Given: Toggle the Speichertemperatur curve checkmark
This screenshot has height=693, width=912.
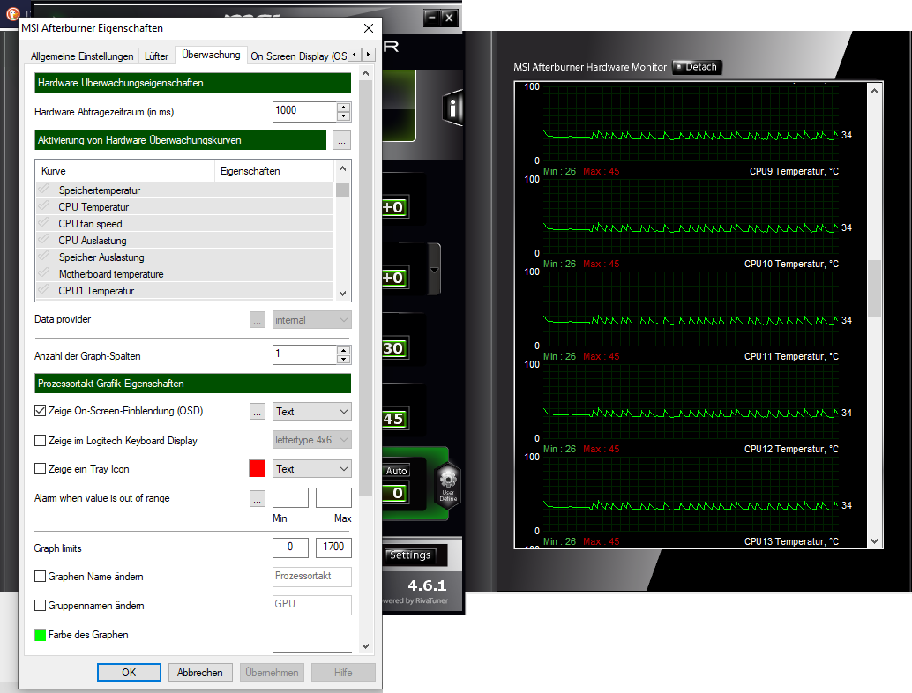Looking at the screenshot, I should (x=43, y=189).
